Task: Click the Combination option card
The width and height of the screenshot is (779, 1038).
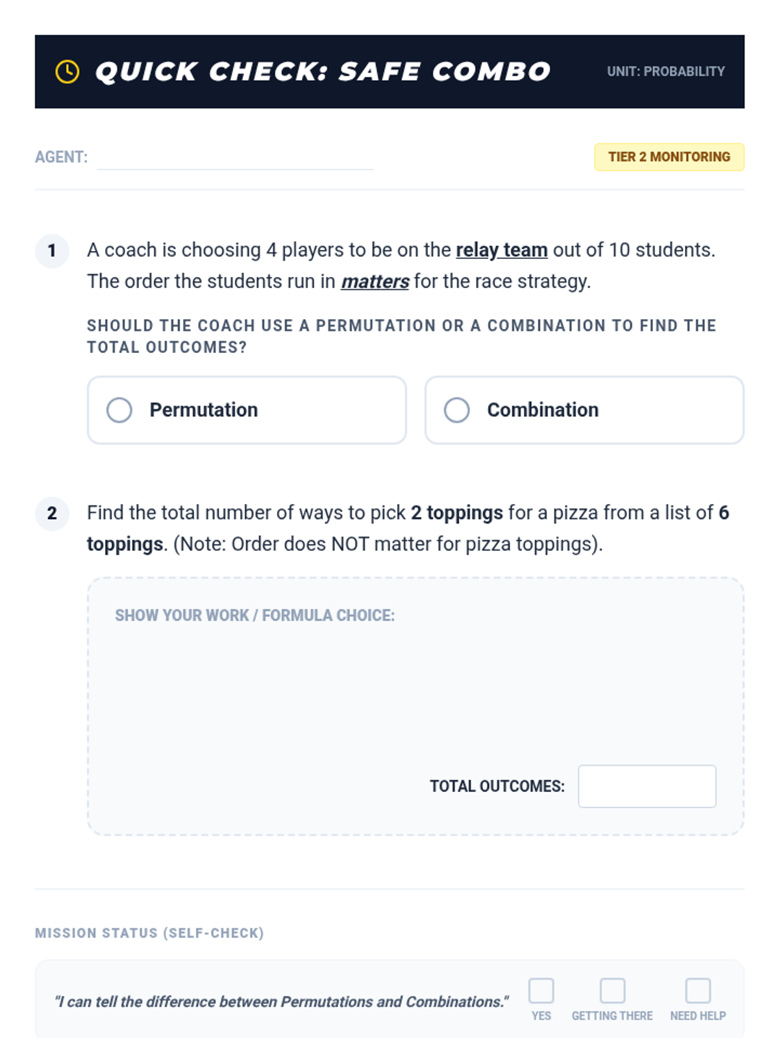Action: point(584,410)
